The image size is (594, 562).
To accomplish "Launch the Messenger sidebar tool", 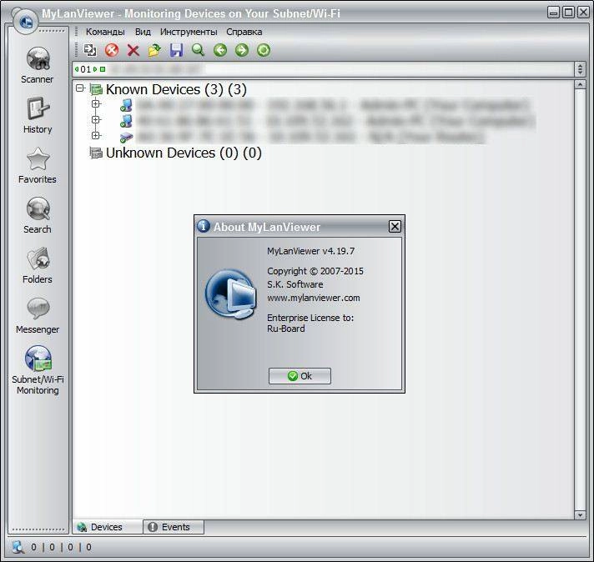I will [x=38, y=315].
